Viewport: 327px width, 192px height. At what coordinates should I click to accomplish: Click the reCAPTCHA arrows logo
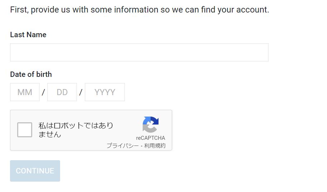pyautogui.click(x=151, y=124)
